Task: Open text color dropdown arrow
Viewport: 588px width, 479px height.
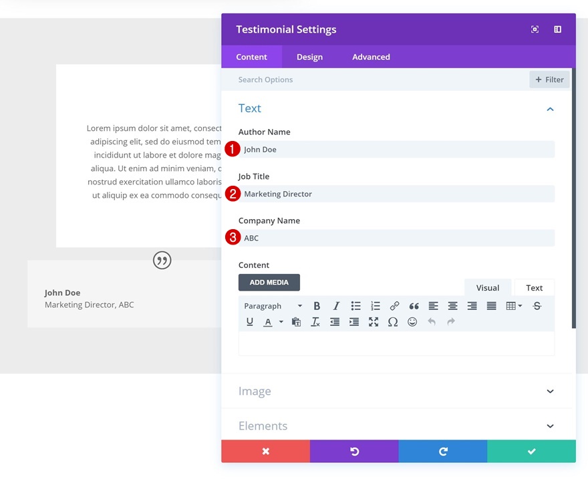Action: (281, 321)
